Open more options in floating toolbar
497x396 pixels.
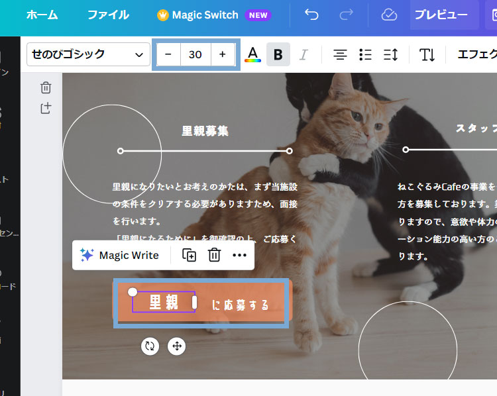click(239, 255)
